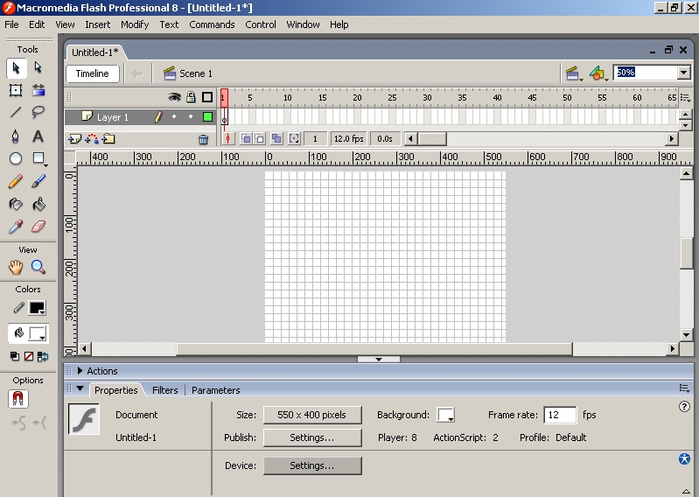699x497 pixels.
Task: Open document Background color swatch
Action: (x=445, y=415)
